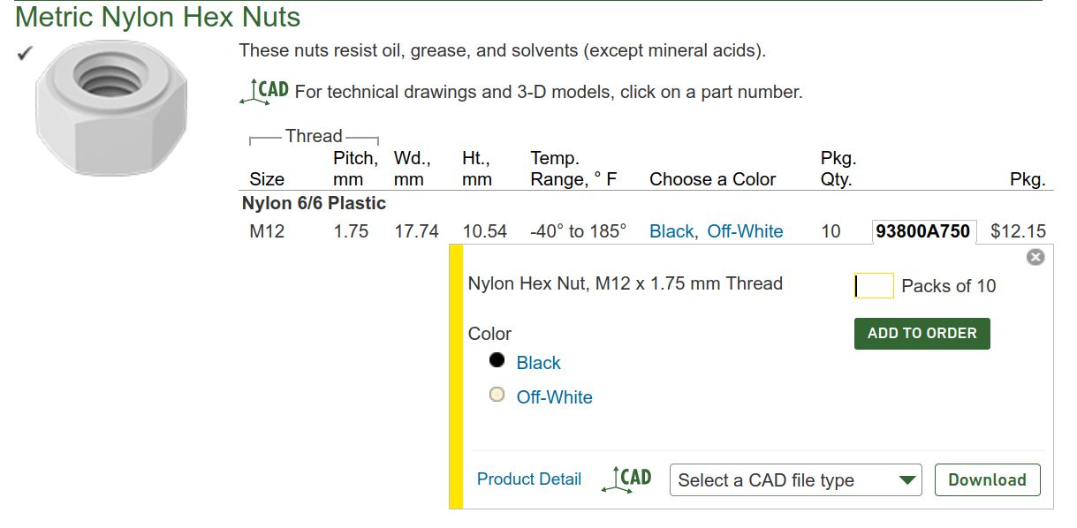This screenshot has width=1077, height=528.
Task: Click the $12.15 package price
Action: pos(1018,231)
